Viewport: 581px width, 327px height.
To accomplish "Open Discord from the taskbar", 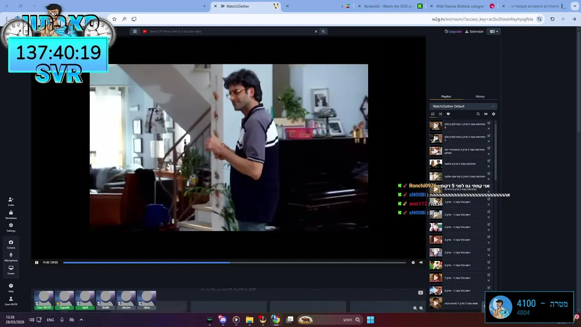I will (222, 320).
